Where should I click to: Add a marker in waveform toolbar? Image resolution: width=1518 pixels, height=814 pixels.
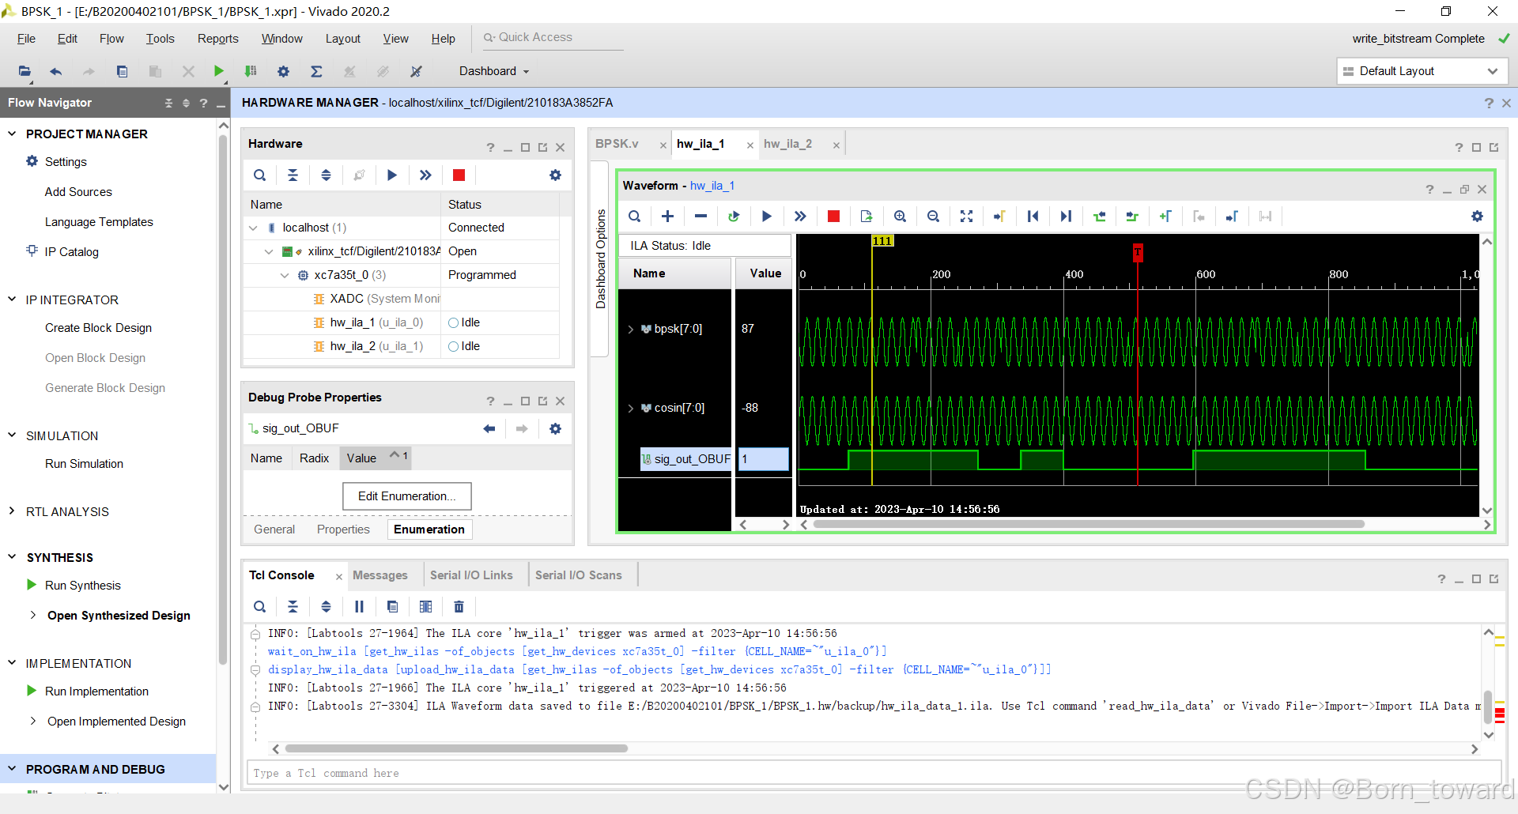[x=1165, y=217]
